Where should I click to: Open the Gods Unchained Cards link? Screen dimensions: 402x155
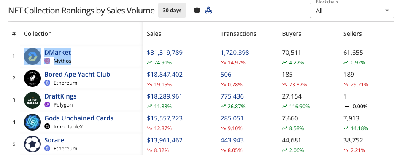tap(79, 118)
